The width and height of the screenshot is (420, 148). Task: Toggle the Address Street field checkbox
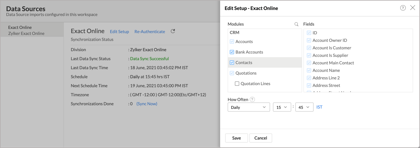(x=309, y=85)
